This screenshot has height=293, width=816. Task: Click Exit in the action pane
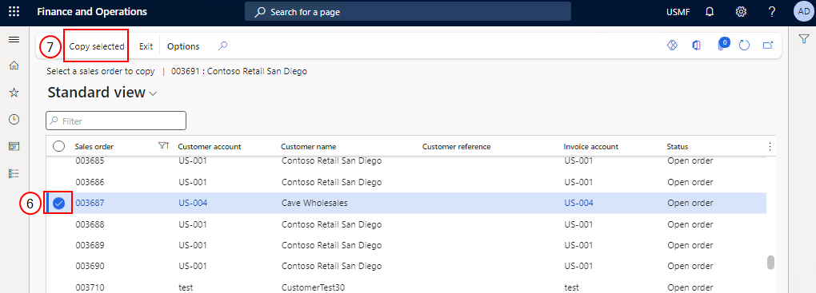pos(146,46)
